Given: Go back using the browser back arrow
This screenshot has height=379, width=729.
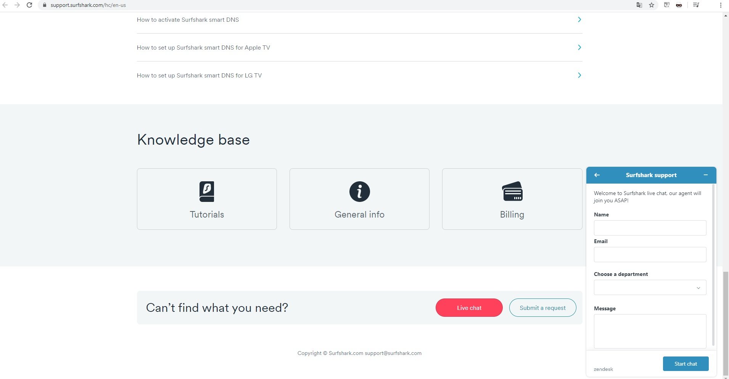Looking at the screenshot, I should point(5,5).
